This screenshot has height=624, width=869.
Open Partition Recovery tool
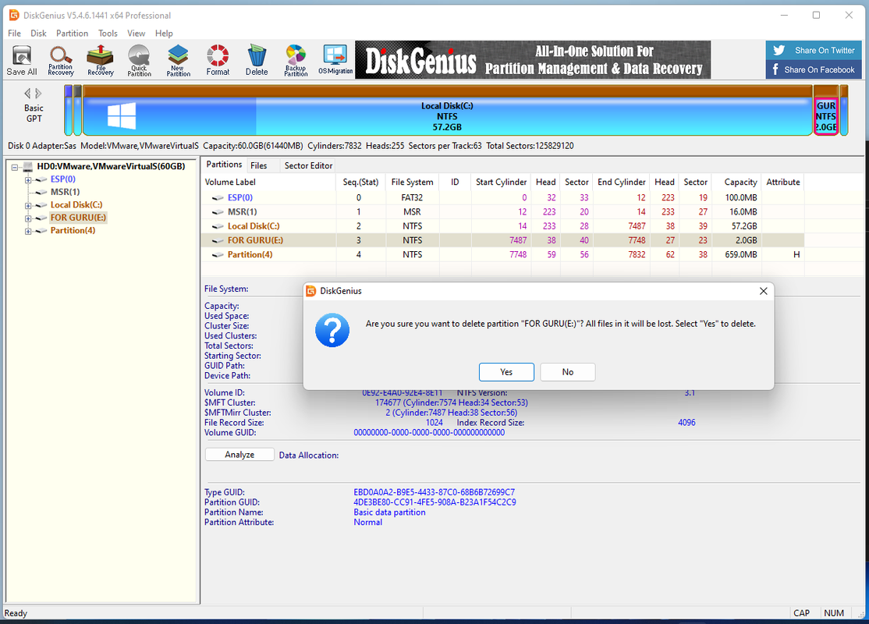60,60
